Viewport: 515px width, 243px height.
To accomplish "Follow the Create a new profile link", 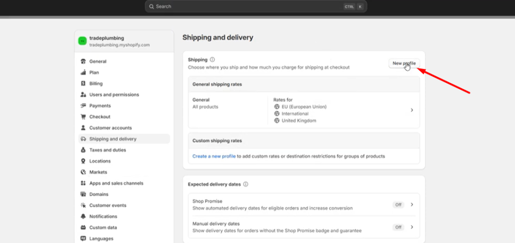I will [214, 157].
